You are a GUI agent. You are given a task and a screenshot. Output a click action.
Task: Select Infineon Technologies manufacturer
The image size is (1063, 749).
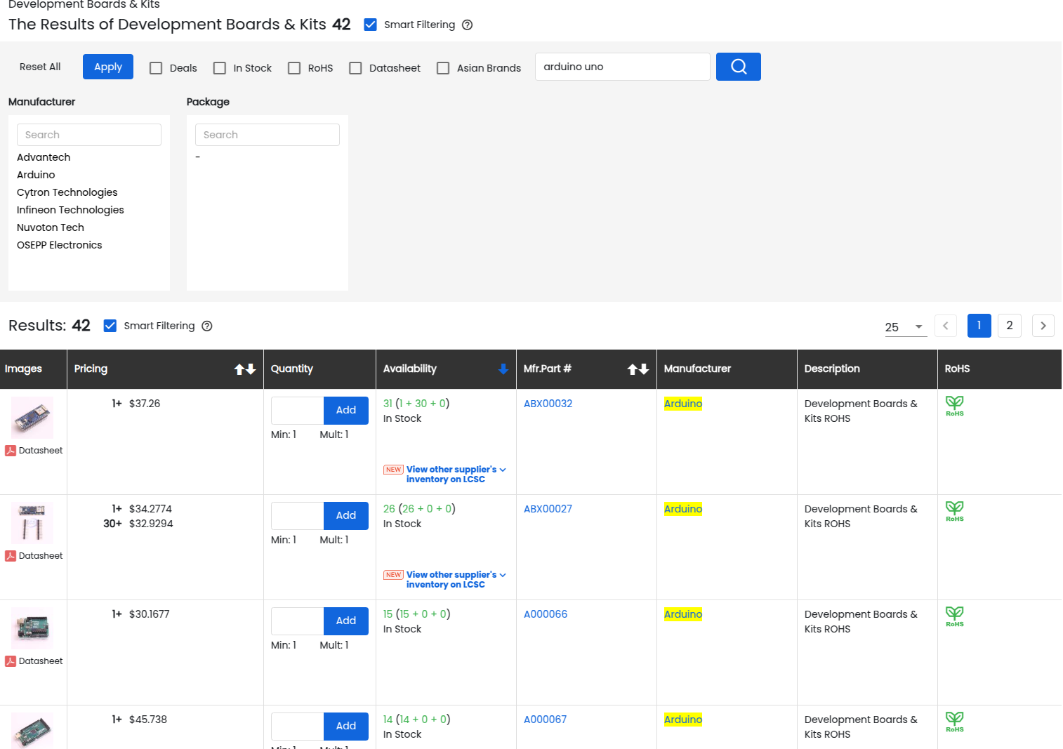tap(70, 210)
